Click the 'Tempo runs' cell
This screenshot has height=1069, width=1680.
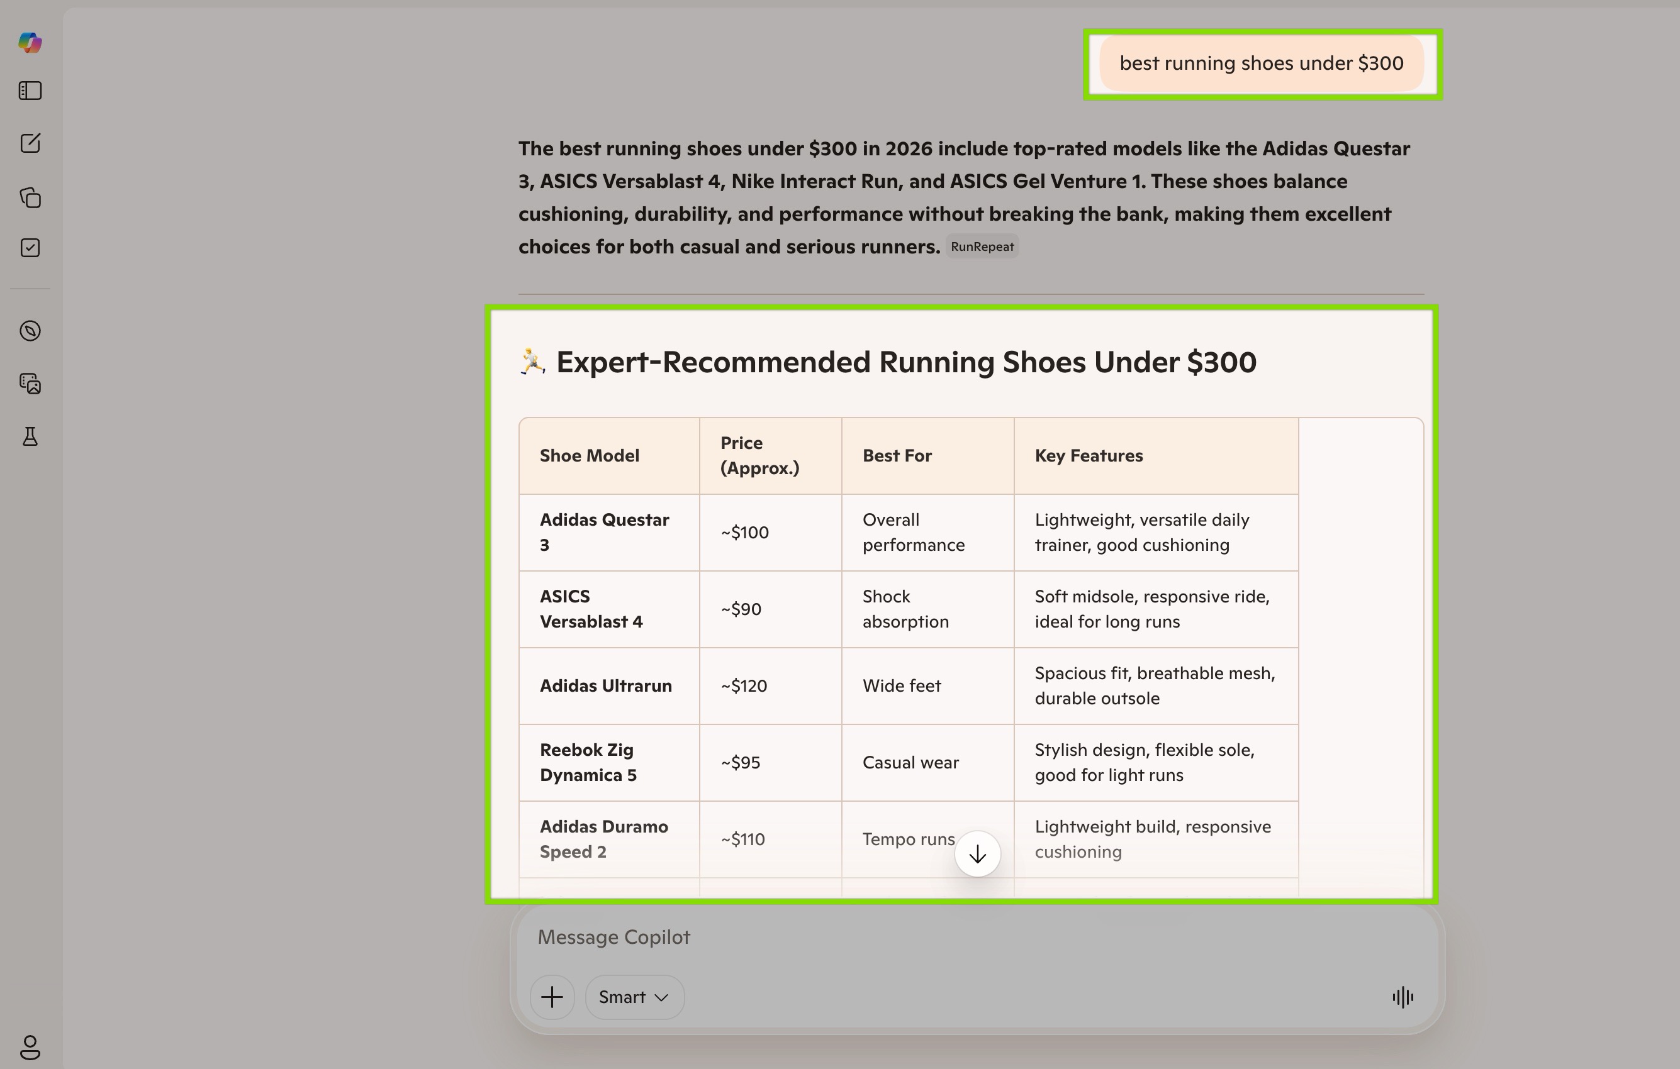click(x=928, y=839)
